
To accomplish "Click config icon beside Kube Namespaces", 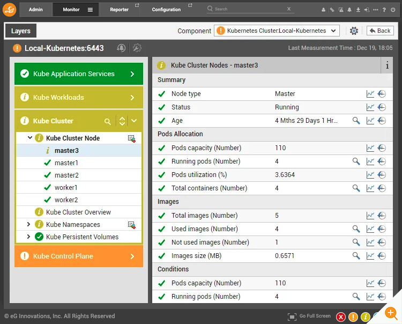I will tap(132, 225).
